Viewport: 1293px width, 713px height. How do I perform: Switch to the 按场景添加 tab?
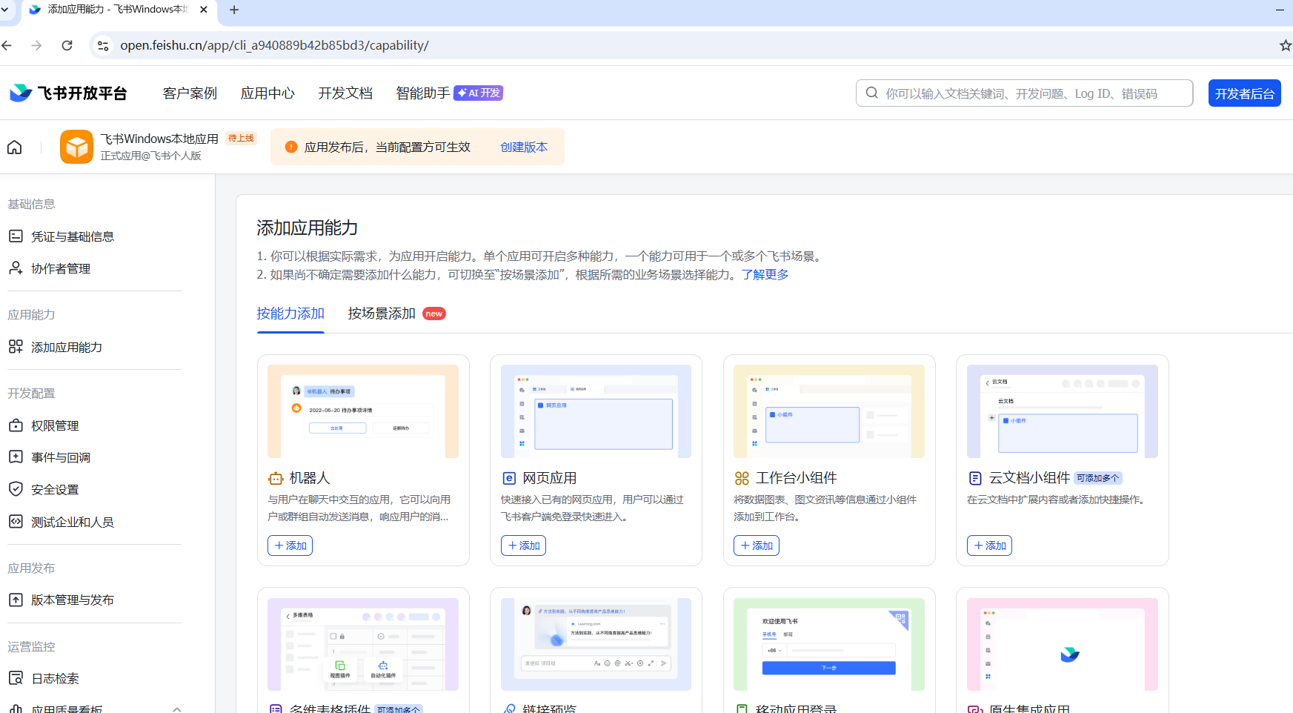point(382,314)
